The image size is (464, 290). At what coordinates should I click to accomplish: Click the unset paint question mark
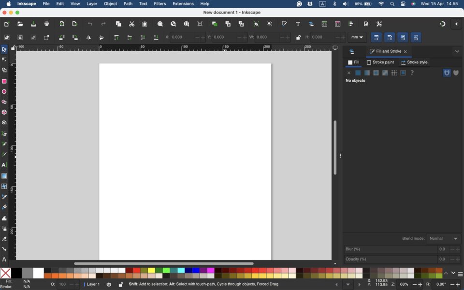click(412, 73)
